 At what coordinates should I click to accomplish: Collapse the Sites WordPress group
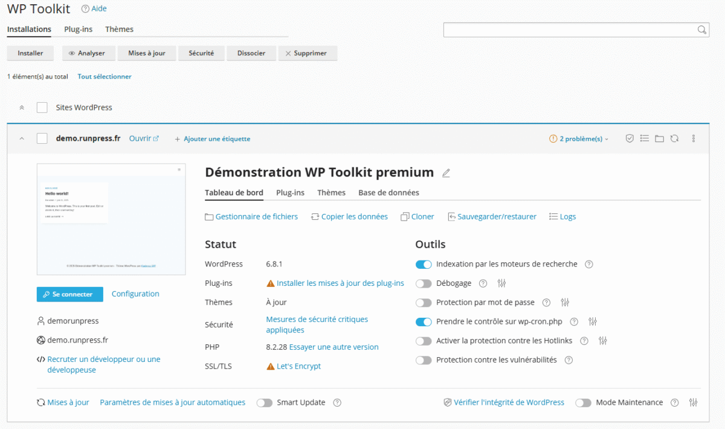click(x=22, y=108)
